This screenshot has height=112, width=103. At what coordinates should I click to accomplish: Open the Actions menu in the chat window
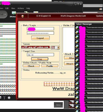click(x=21, y=8)
